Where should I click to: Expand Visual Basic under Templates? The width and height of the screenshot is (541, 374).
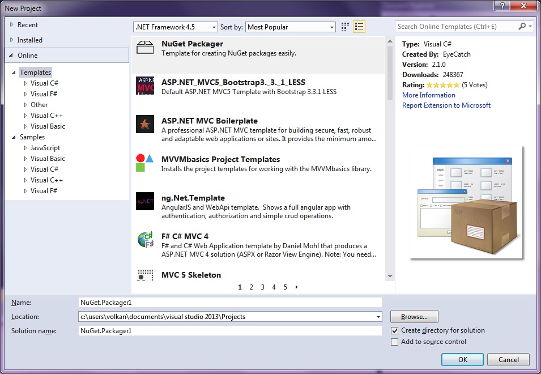(25, 126)
